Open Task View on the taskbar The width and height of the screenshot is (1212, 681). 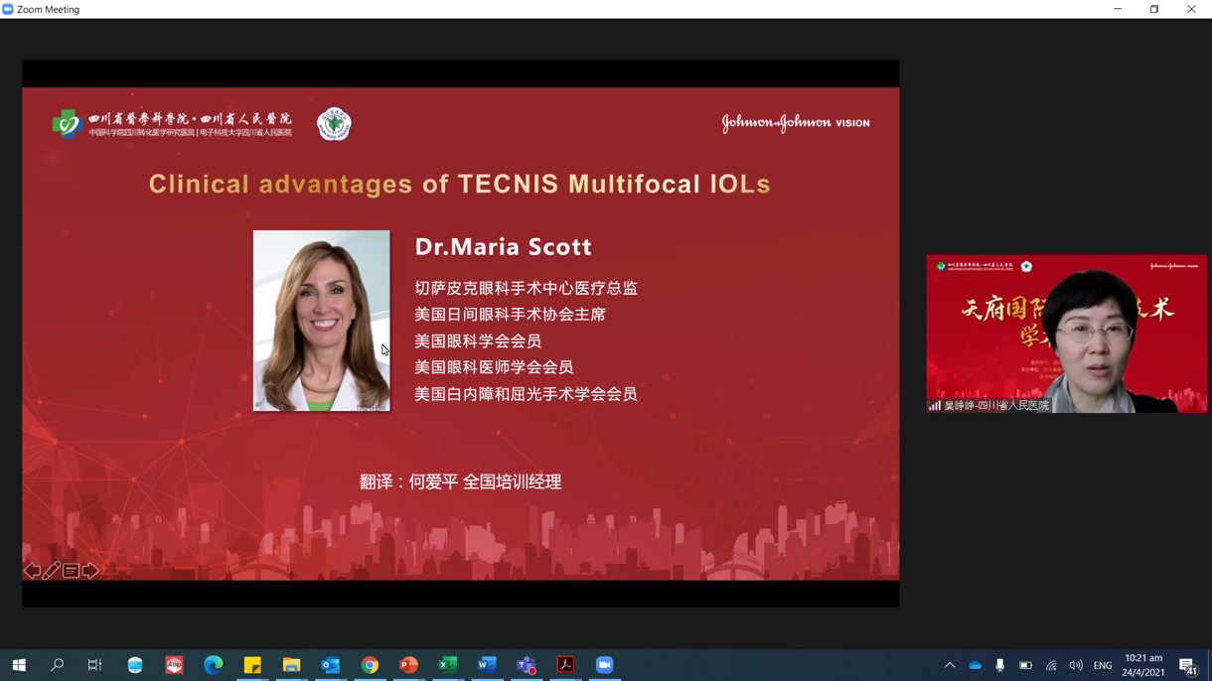95,665
